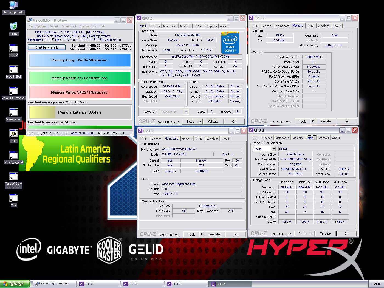This screenshot has height=288, width=384.
Task: Open the Screenshot menu in MaxxMEM²
Action: (x=69, y=26)
